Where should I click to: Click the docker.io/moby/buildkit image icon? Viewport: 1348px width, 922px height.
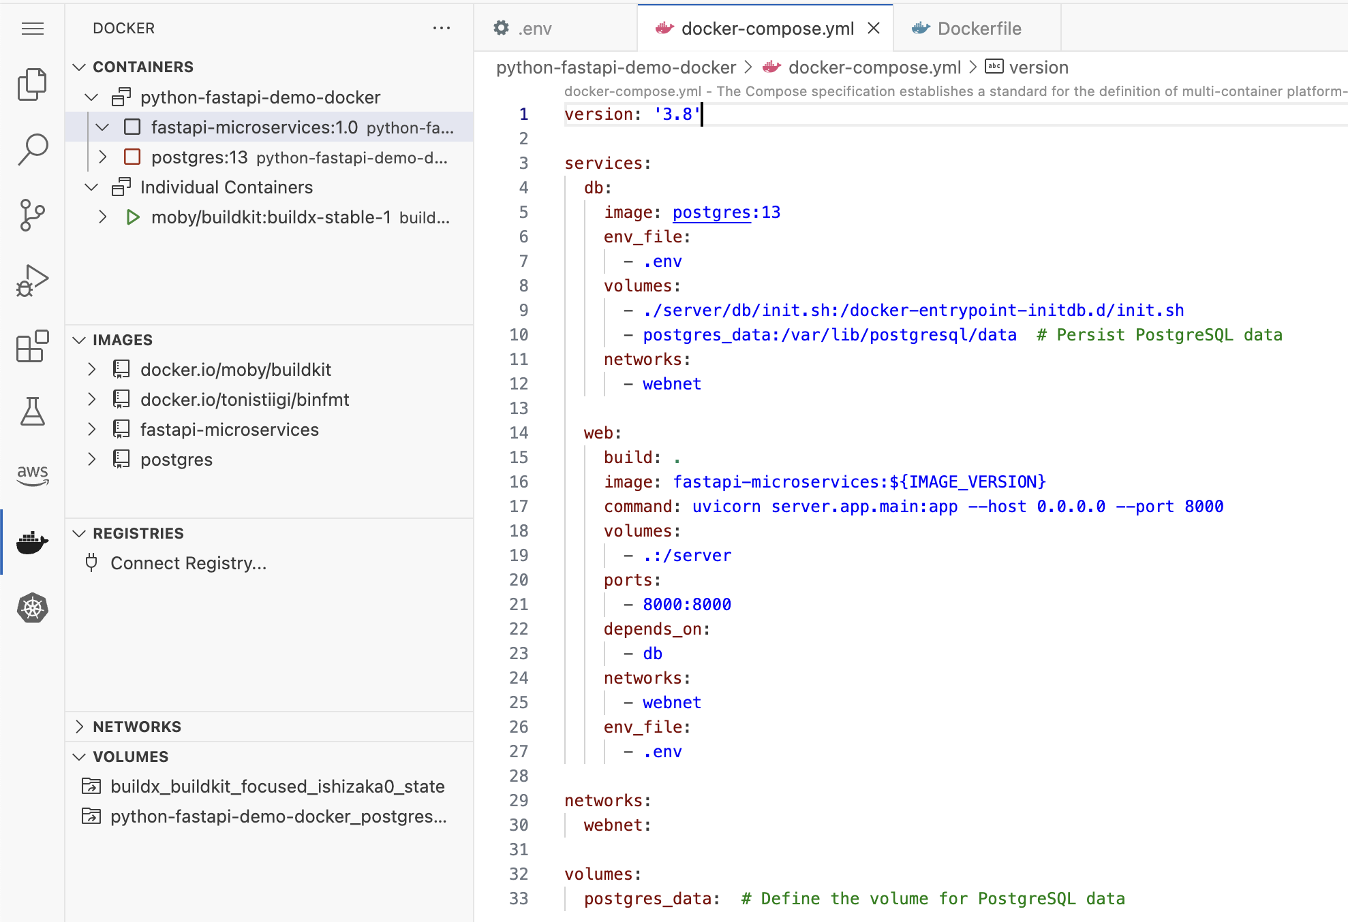point(121,370)
